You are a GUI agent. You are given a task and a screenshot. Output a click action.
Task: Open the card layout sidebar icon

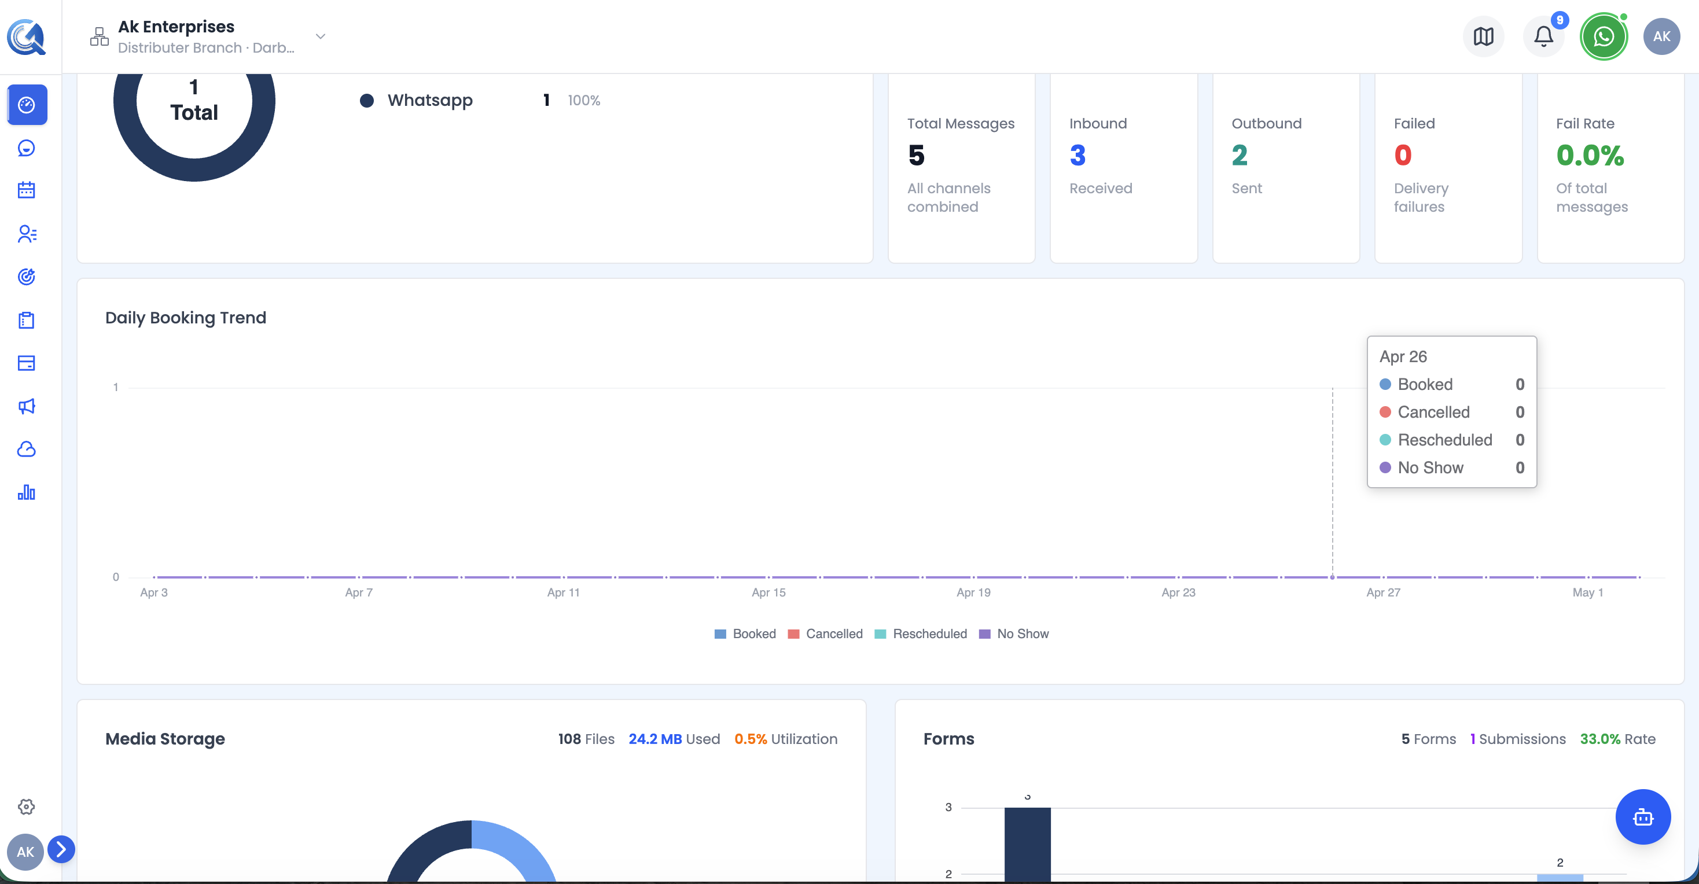[27, 363]
